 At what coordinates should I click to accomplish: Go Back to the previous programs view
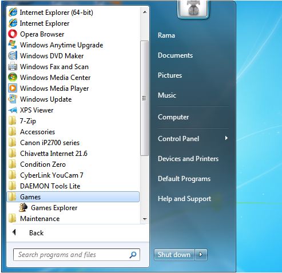click(x=36, y=233)
